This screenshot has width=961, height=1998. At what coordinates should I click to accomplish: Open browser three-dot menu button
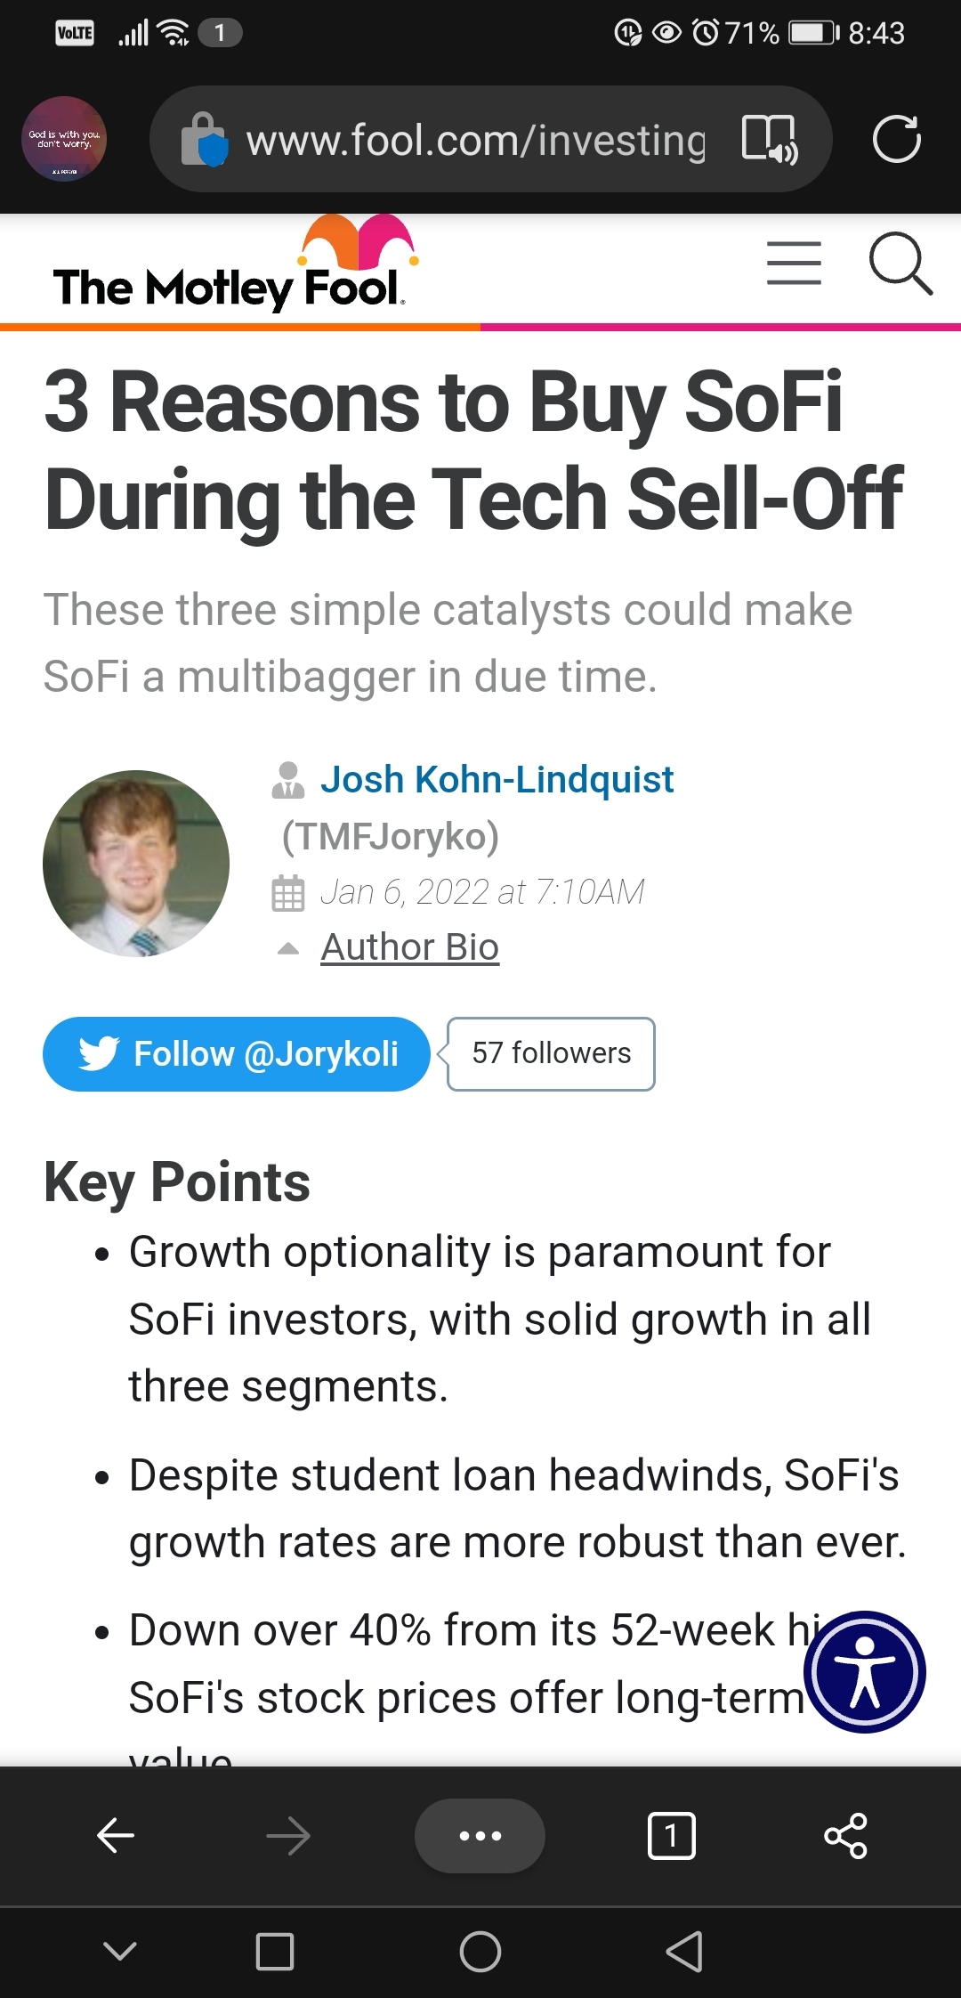pos(480,1836)
